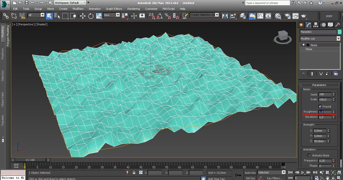Screen dimensions: 343x180
Task: Open the Material Editor sphere icon
Action: click(x=278, y=16)
